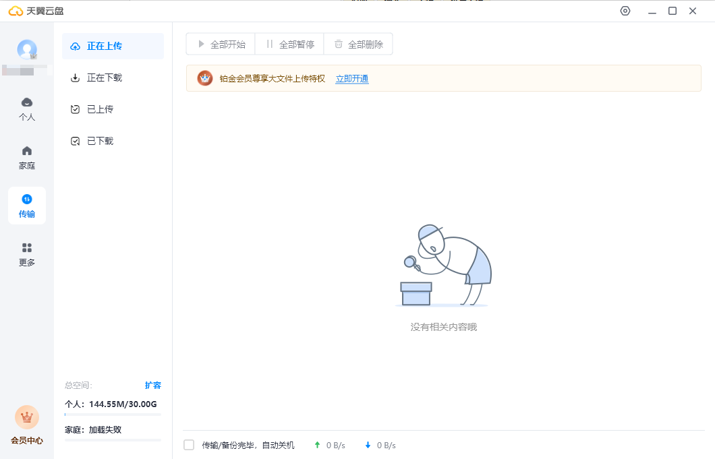Screen dimensions: 715x459
Task: Close the 天翼云盘 window
Action: pos(693,11)
